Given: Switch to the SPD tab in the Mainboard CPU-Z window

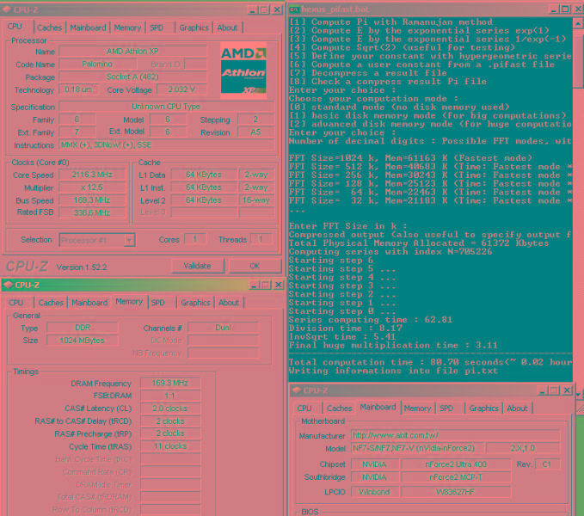Looking at the screenshot, I should [446, 408].
